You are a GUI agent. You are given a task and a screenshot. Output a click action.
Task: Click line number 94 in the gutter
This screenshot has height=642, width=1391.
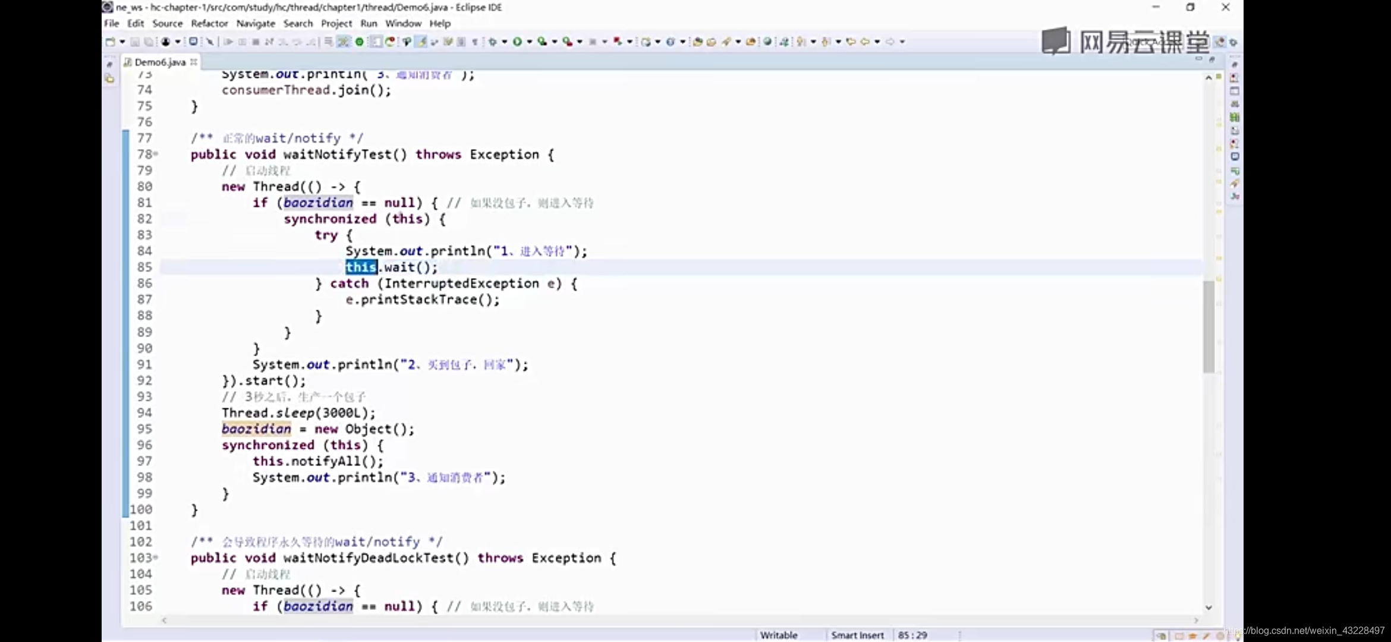tap(144, 413)
